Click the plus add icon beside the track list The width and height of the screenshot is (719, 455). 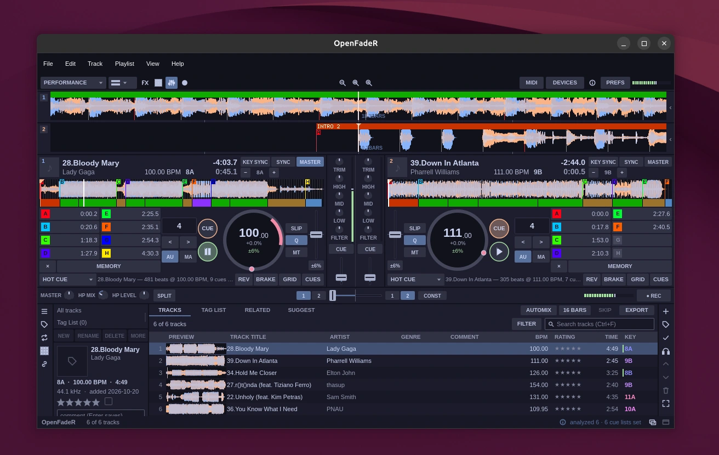click(x=666, y=311)
